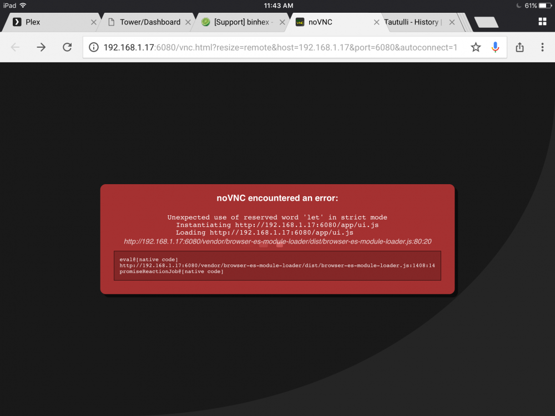This screenshot has height=416, width=555.
Task: Click the binhex tab favicon
Action: click(206, 22)
